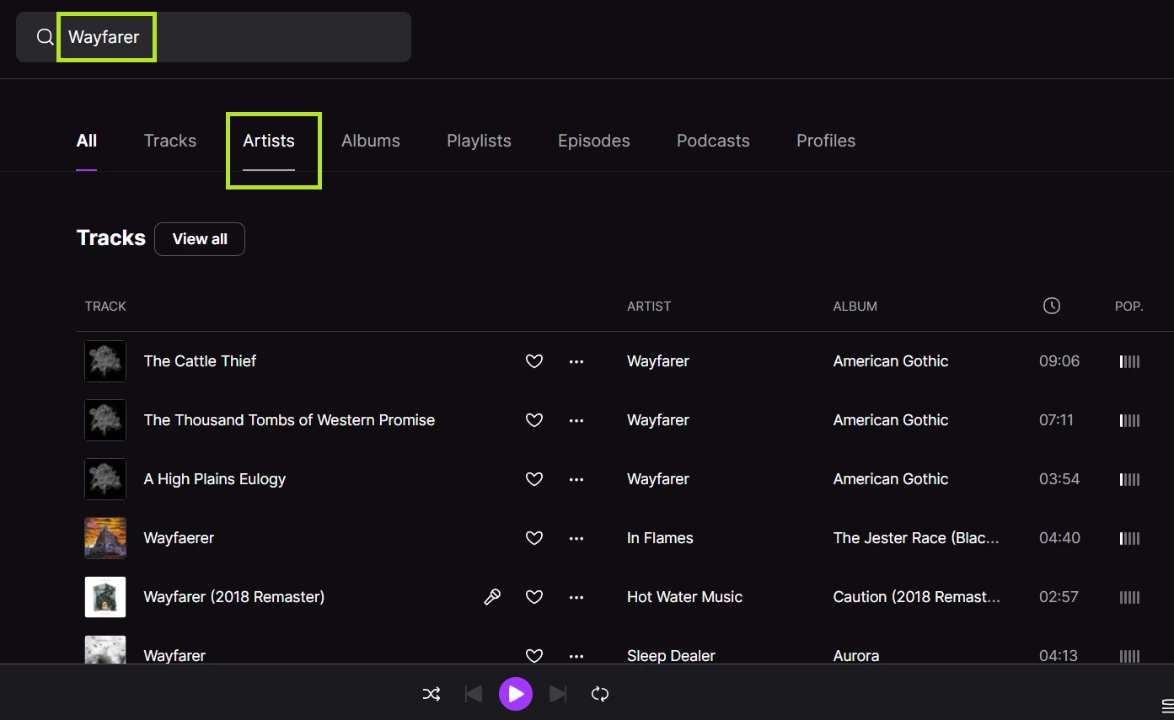This screenshot has width=1174, height=720.
Task: Like The Cattle Thief track
Action: [534, 361]
